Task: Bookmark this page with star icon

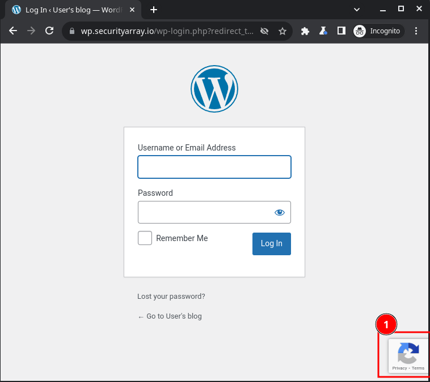Action: pyautogui.click(x=283, y=31)
